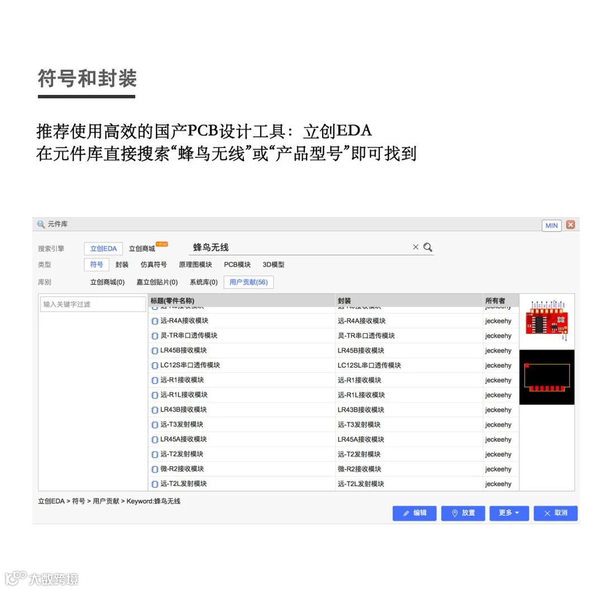The width and height of the screenshot is (603, 590).
Task: Select title 远-T2发射模块
Action: [x=181, y=454]
